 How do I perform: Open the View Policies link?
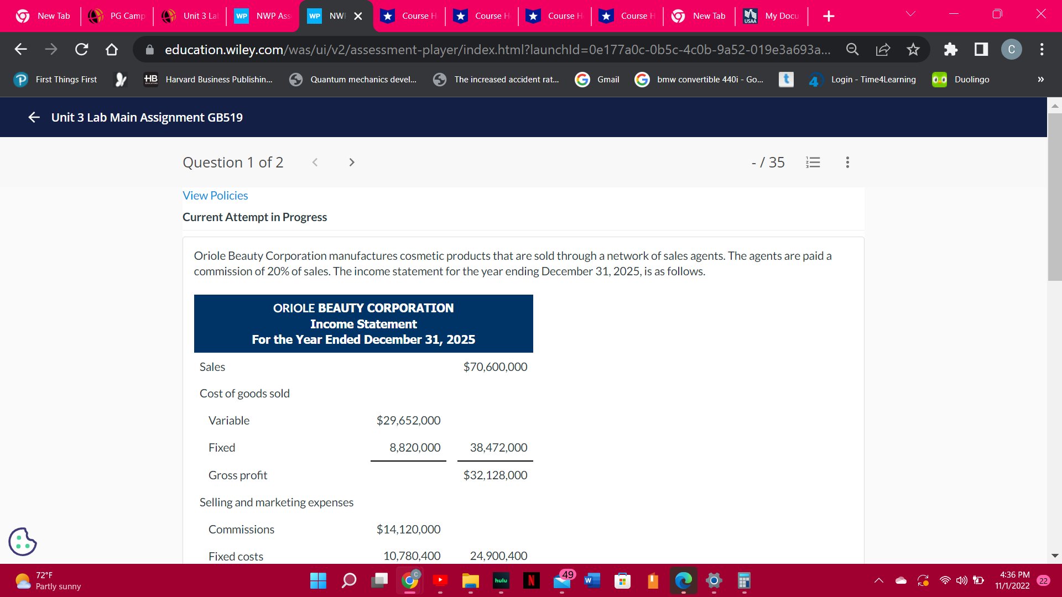(215, 196)
